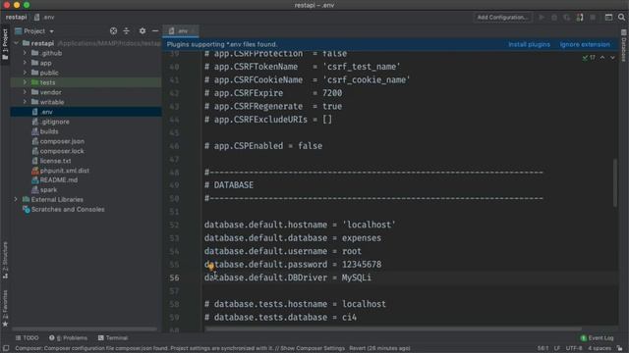Hide the Project panel with minus icon
The width and height of the screenshot is (629, 353).
coord(155,30)
